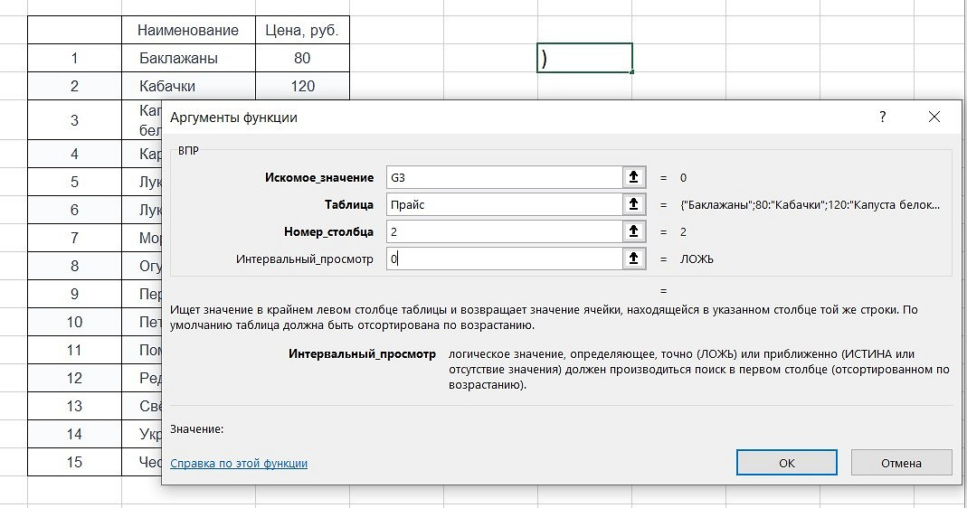Focus the Номер_столбца input field
Screen dimensions: 967x508
coord(505,231)
